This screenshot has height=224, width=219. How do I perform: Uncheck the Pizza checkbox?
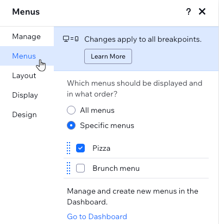click(x=80, y=148)
